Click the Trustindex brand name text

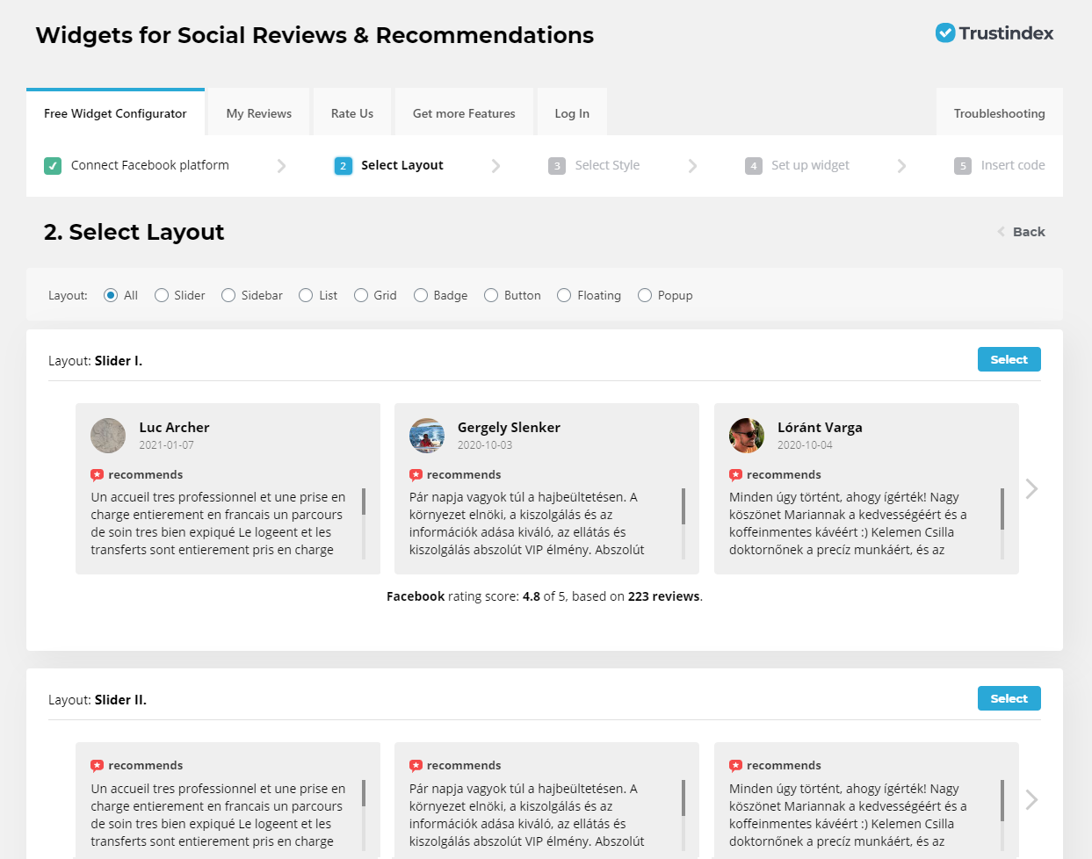1006,33
